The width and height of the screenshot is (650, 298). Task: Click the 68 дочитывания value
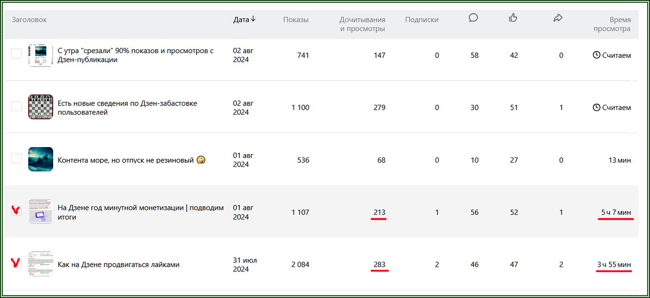point(381,160)
